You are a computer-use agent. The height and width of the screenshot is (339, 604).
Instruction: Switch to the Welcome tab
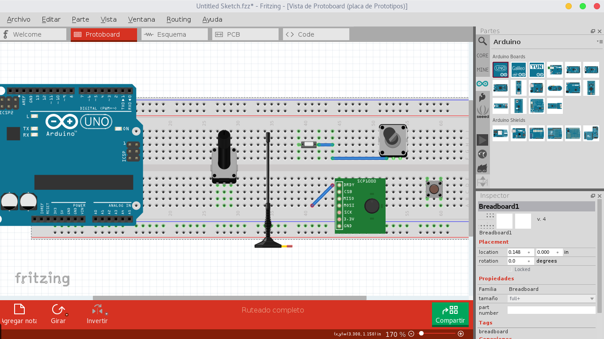click(33, 34)
